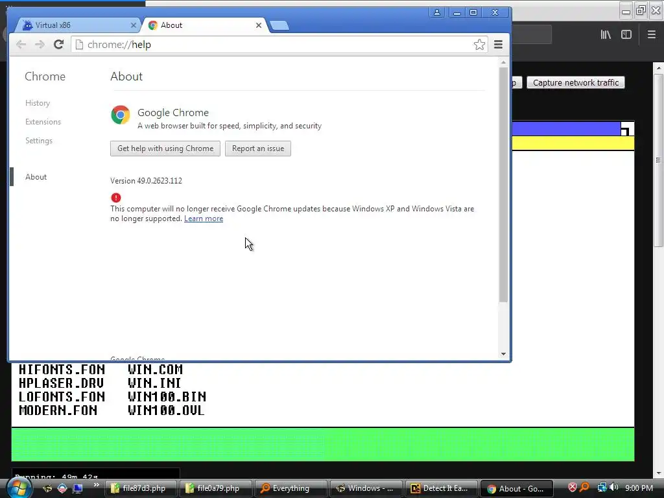664x498 pixels.
Task: Click HIFONTS.FON in the emulator screen
Action: (x=62, y=369)
